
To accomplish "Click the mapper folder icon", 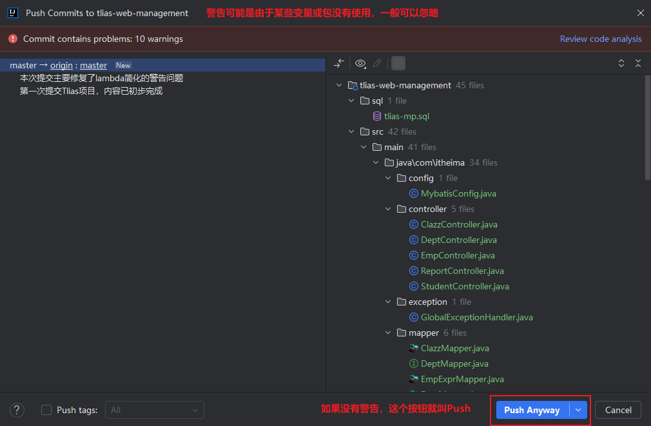I will click(x=402, y=333).
